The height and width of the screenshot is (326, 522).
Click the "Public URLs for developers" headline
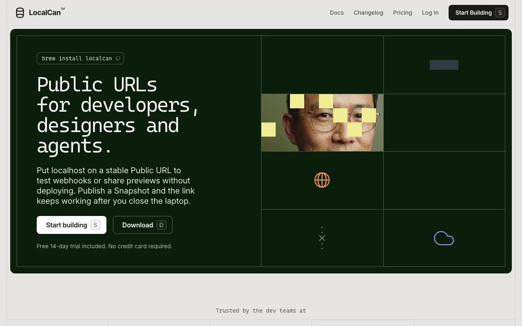[x=118, y=115]
